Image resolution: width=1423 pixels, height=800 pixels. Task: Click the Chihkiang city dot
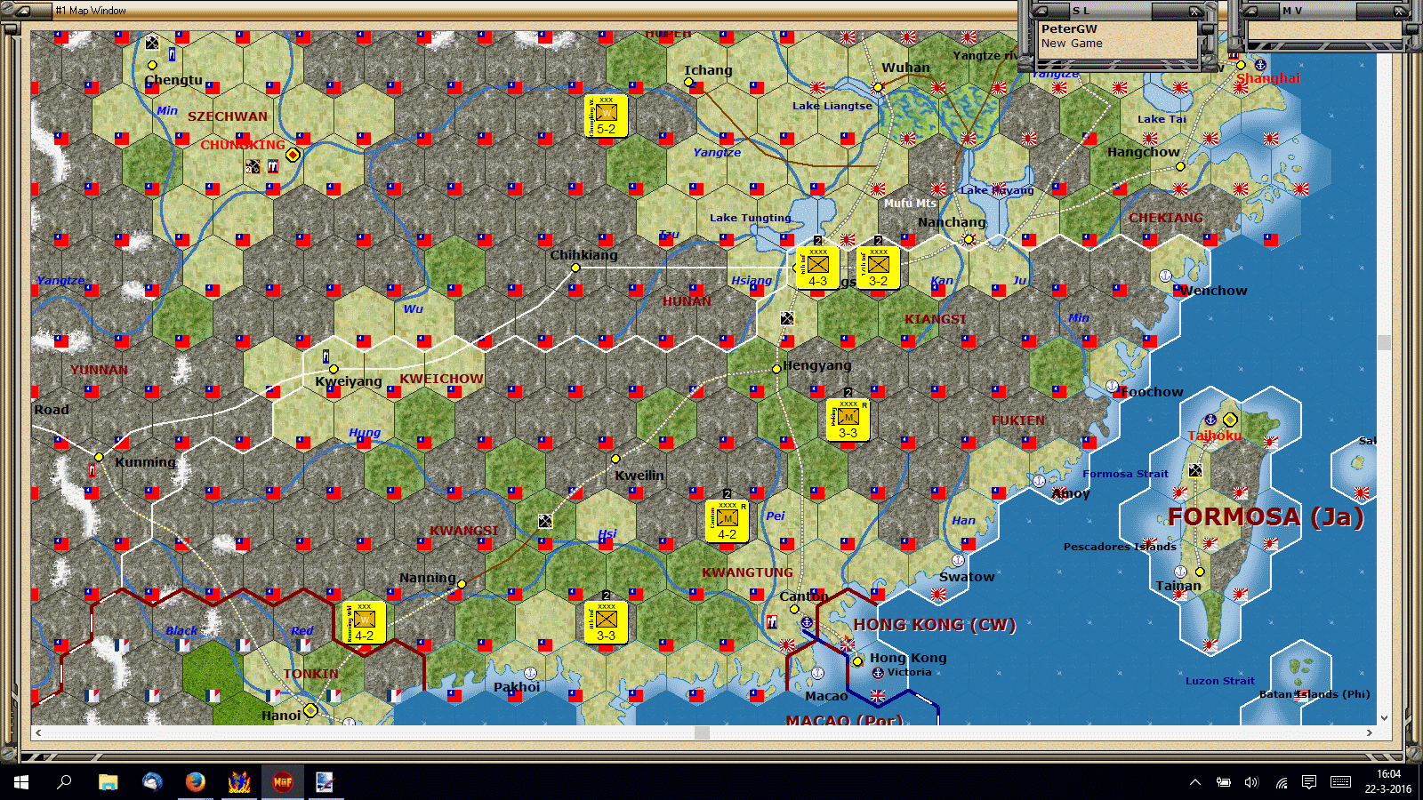[x=575, y=268]
